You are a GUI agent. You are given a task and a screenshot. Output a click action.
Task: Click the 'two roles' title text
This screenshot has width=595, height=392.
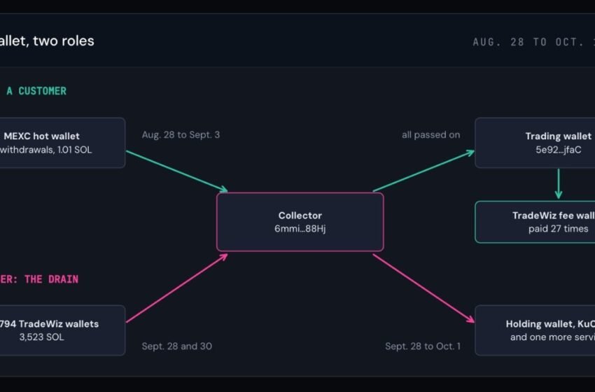click(x=64, y=41)
